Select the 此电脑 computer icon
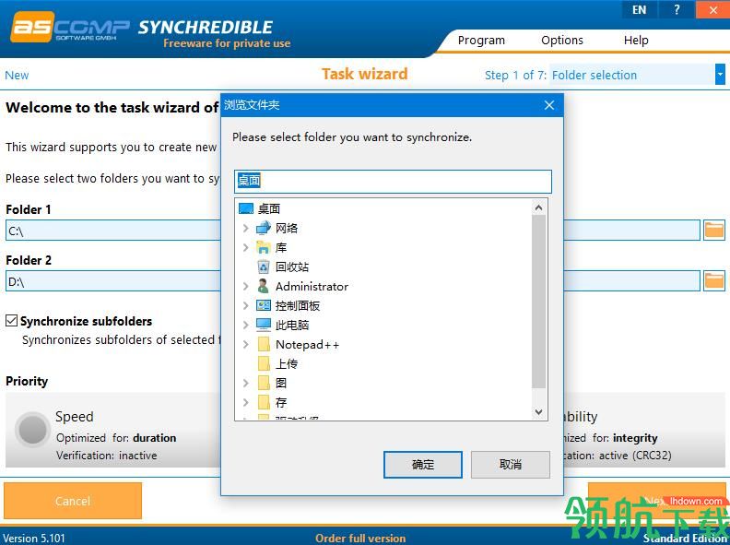This screenshot has height=545, width=730. click(x=263, y=325)
